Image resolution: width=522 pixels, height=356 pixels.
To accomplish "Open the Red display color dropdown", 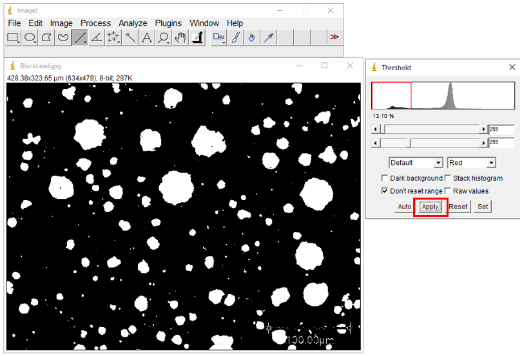I will click(471, 163).
